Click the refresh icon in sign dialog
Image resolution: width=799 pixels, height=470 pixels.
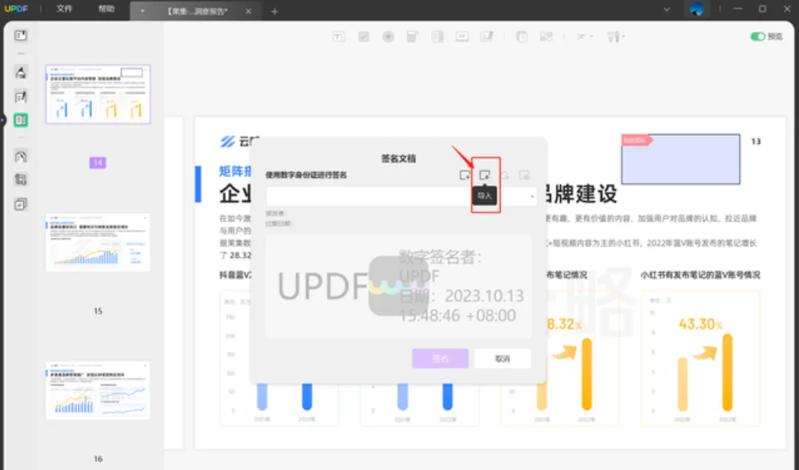(504, 175)
